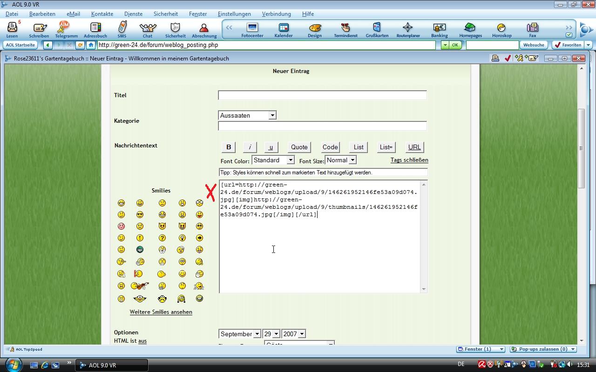This screenshot has width=596, height=372.
Task: Toggle the italic (i) formatting button
Action: (x=250, y=147)
